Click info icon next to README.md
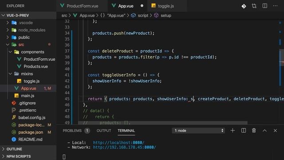This screenshot has width=284, height=160. pos(14,139)
